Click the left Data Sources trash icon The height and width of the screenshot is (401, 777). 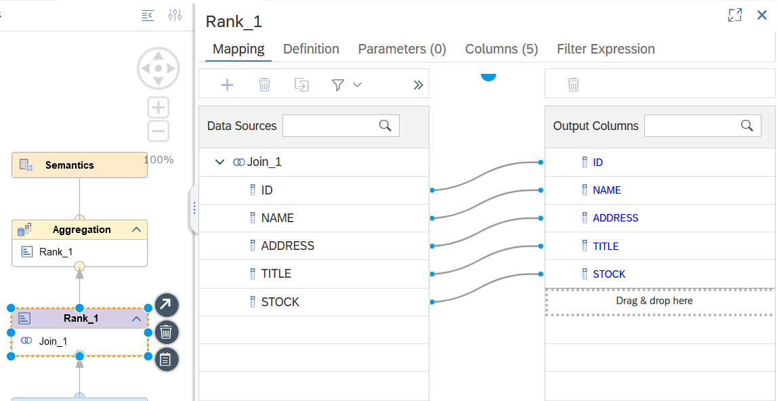(x=265, y=85)
